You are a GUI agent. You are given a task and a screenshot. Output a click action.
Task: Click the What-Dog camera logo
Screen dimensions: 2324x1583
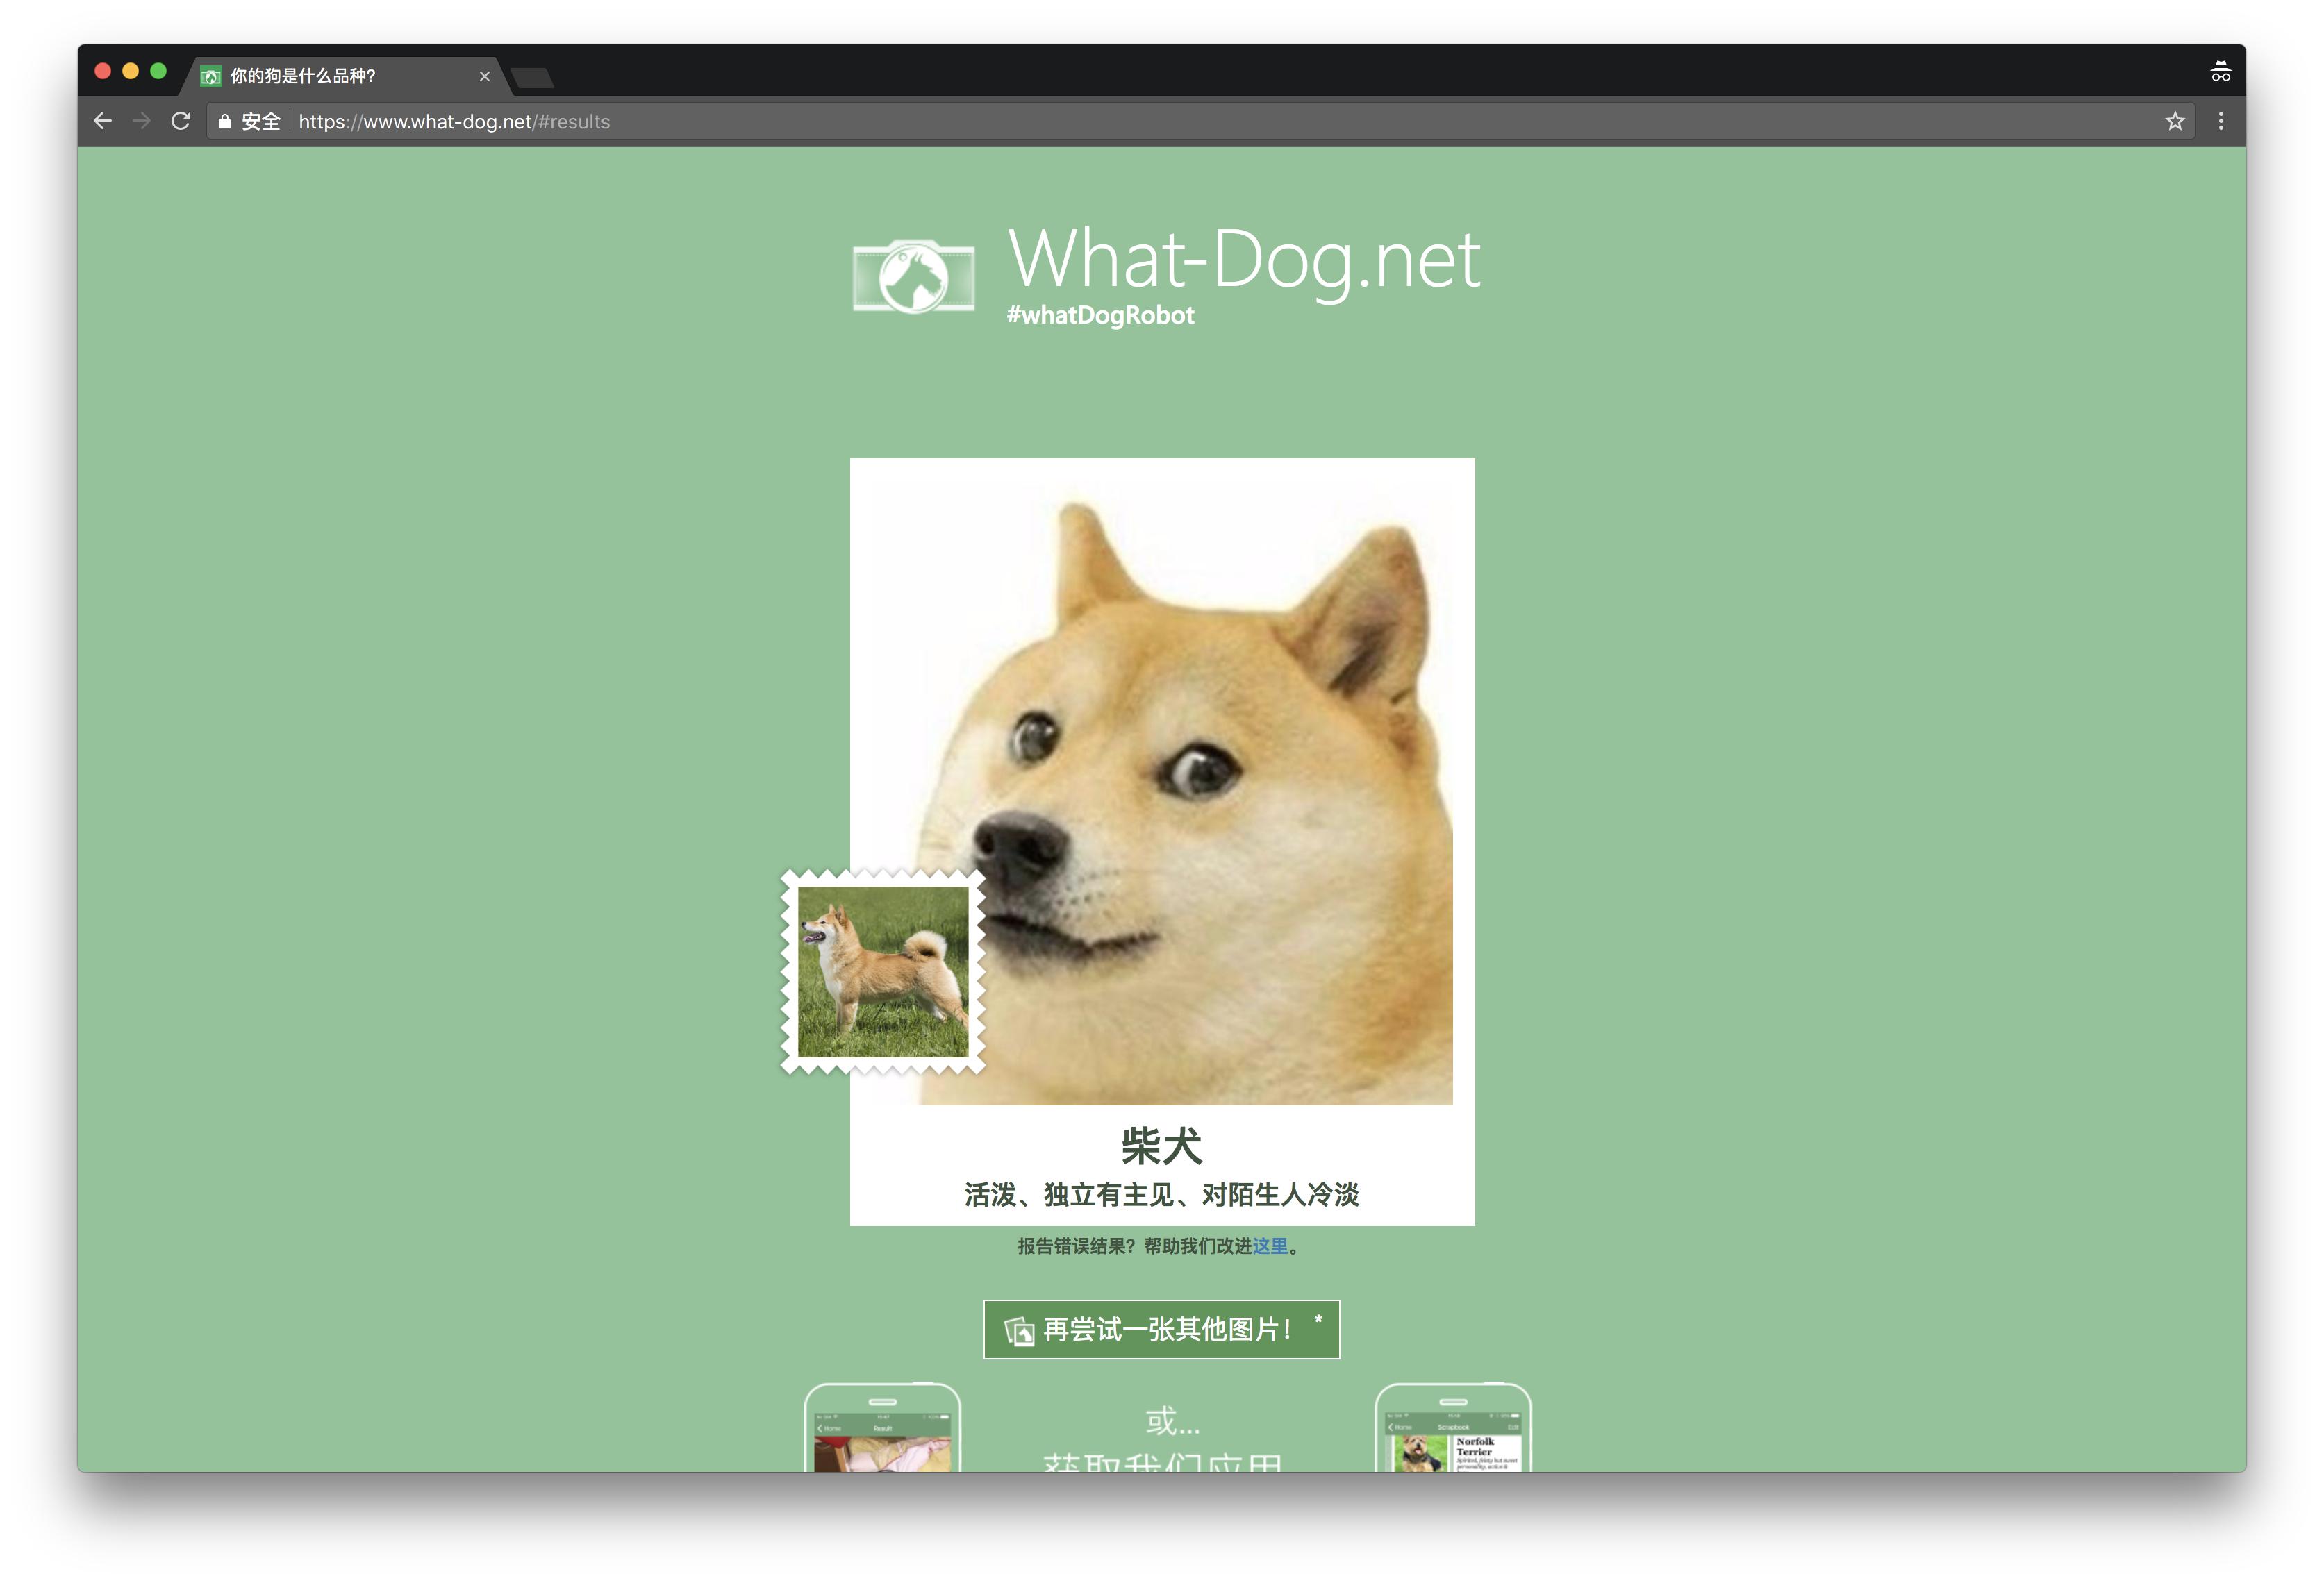912,276
